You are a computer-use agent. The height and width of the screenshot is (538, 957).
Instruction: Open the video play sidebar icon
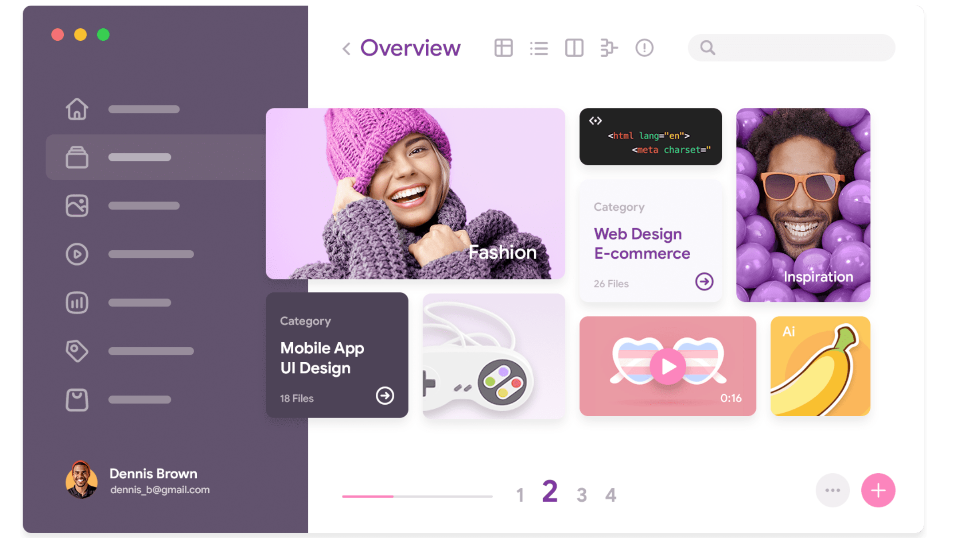click(x=77, y=254)
